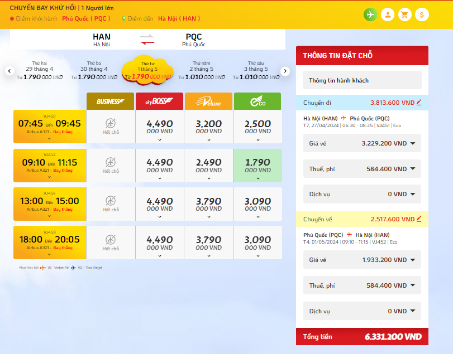Click the swap arrows between HAN and PQC

(x=147, y=40)
